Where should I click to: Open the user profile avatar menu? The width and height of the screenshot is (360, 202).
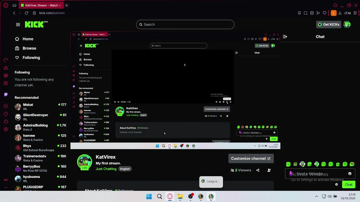[347, 24]
